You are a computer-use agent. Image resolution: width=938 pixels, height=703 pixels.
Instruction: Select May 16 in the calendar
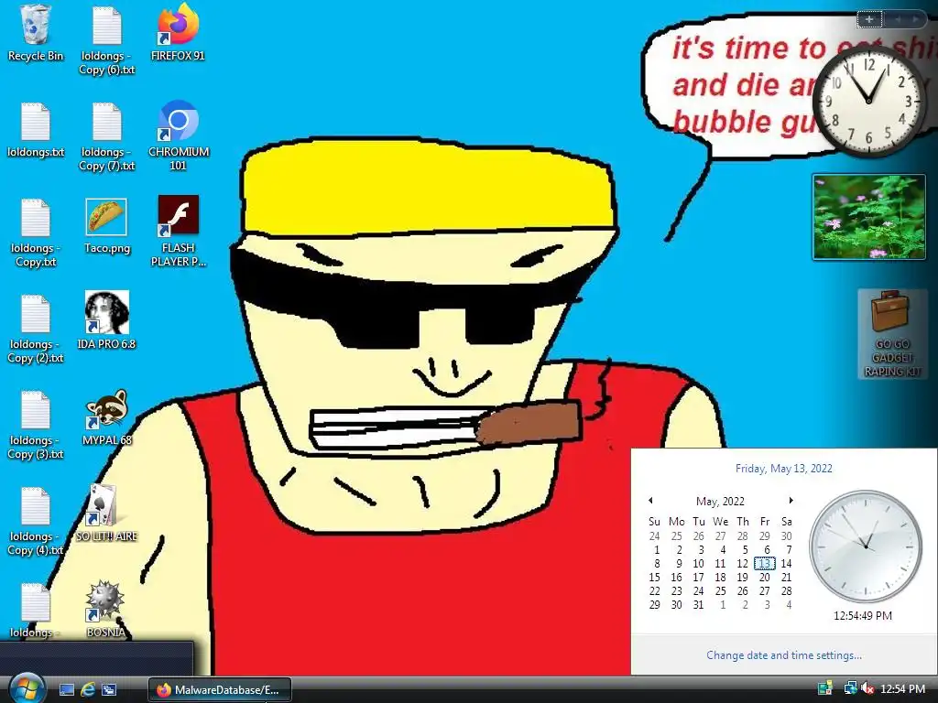676,577
